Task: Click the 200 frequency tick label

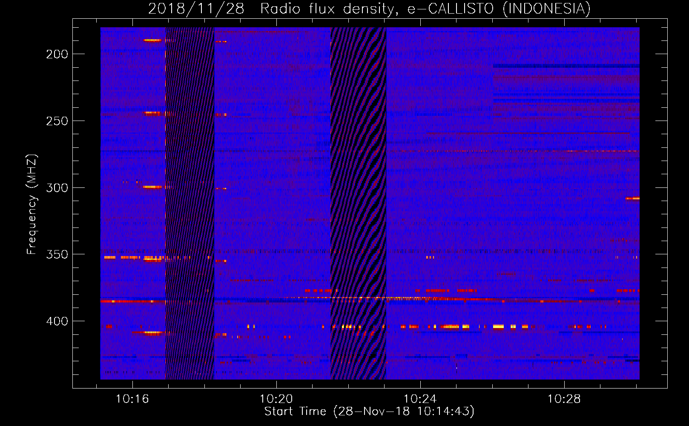Action: 57,54
